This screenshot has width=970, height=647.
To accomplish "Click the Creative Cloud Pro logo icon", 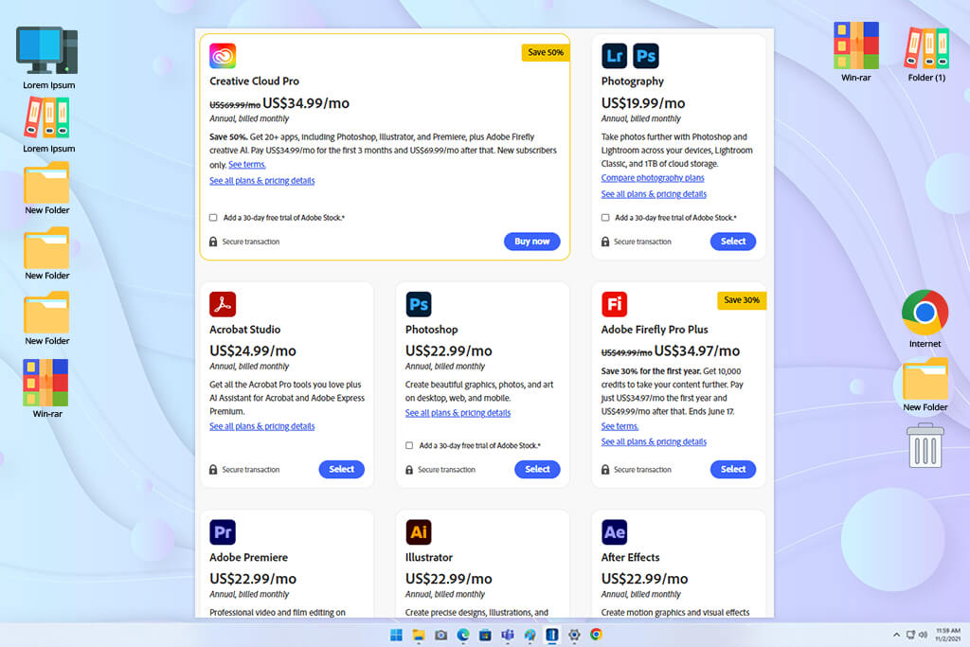I will (x=223, y=56).
